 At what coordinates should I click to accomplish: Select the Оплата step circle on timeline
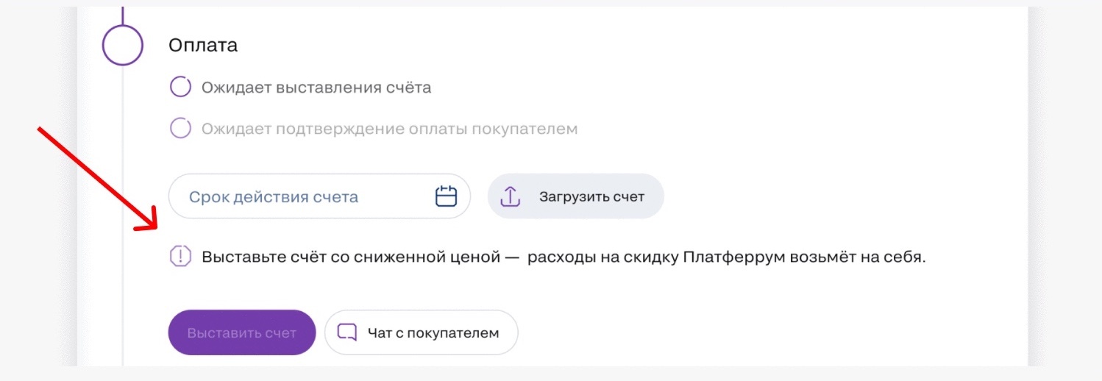[x=122, y=45]
